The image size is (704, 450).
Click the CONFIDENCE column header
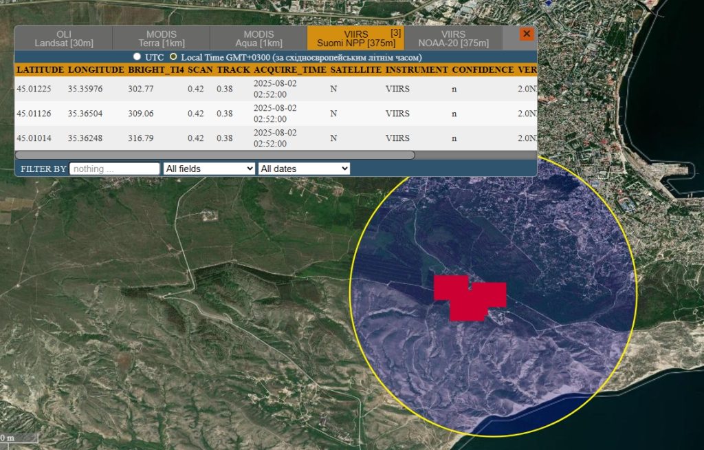[483, 70]
